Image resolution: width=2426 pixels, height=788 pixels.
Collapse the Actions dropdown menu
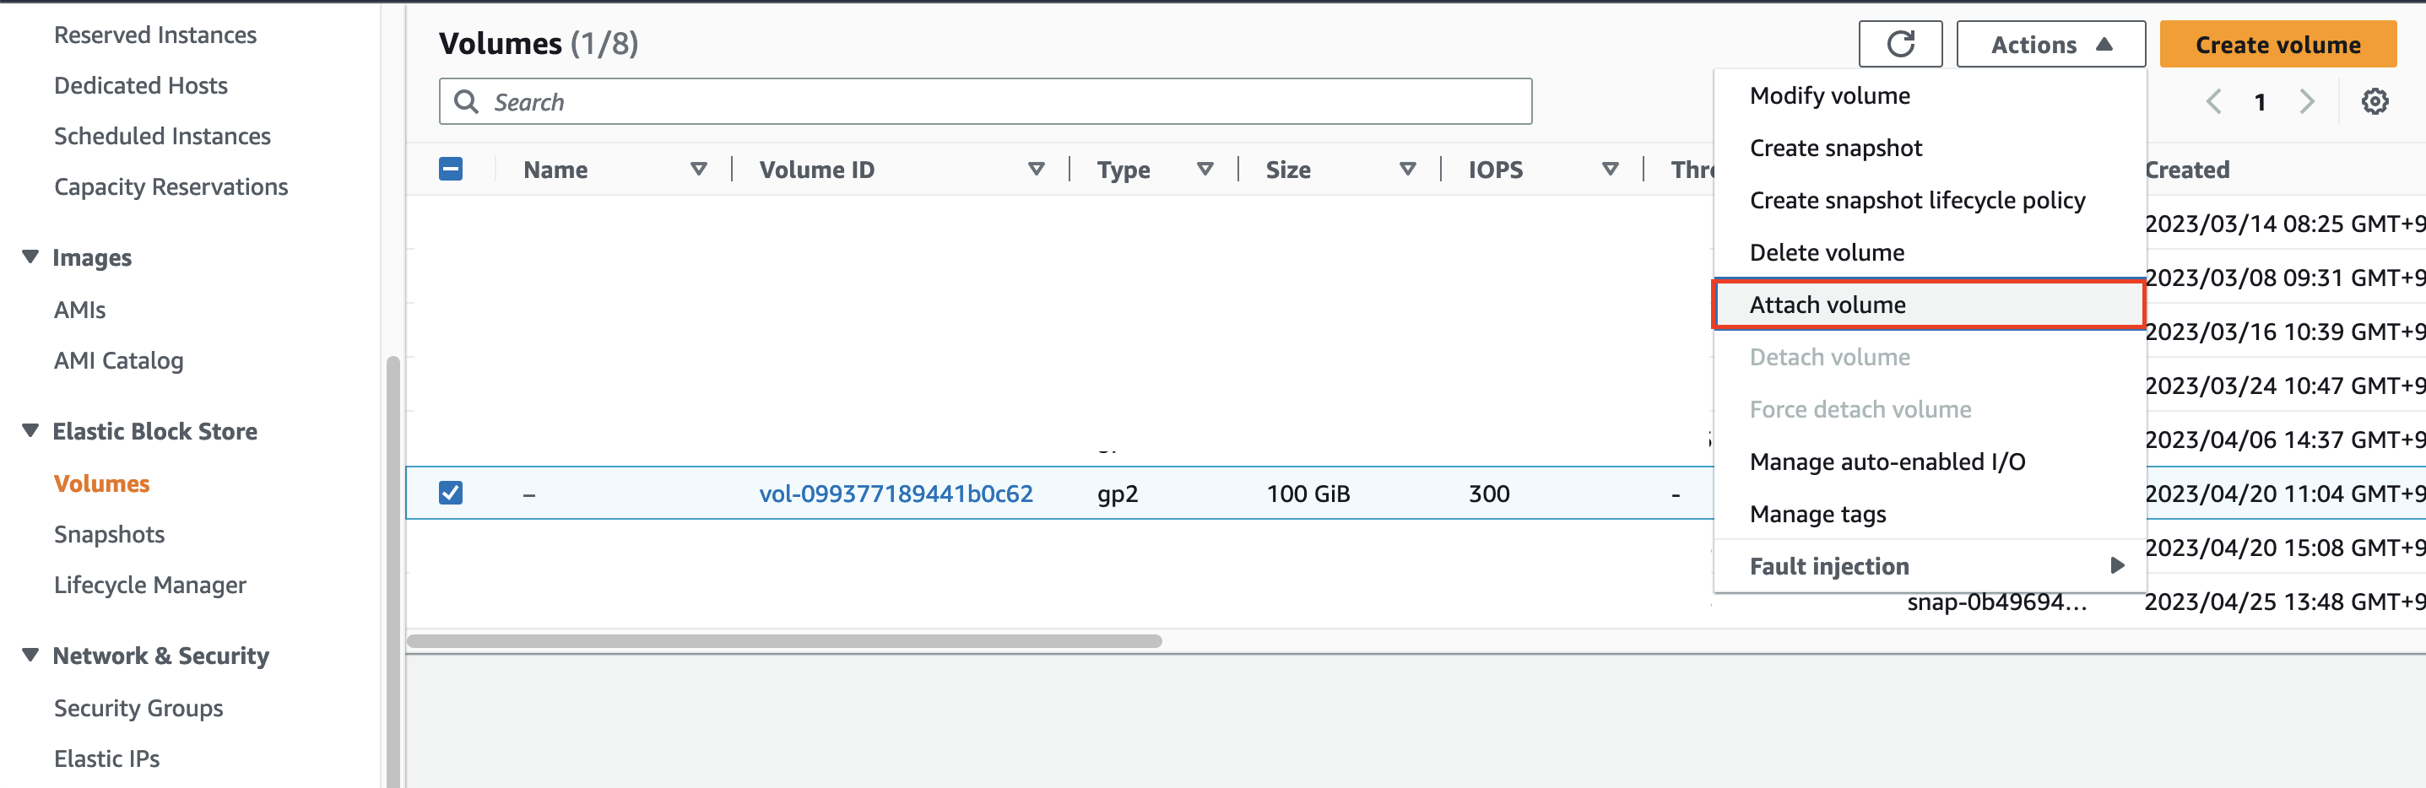click(x=2050, y=44)
